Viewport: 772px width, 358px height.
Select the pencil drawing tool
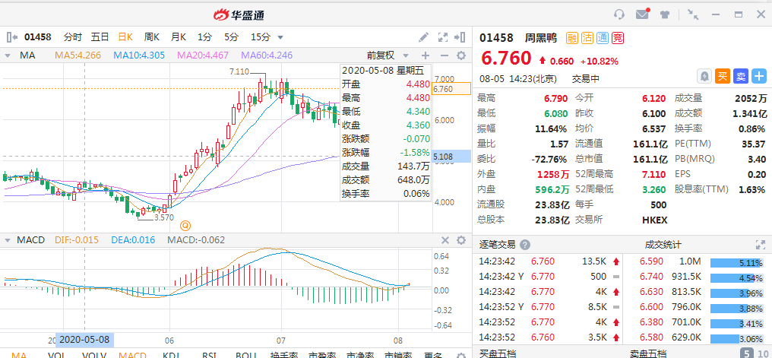click(423, 37)
